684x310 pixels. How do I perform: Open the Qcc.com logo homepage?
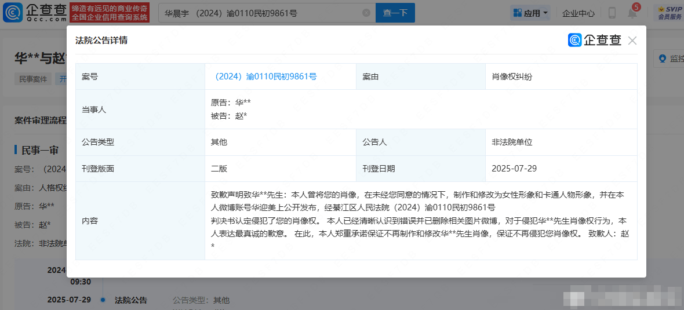pos(35,13)
